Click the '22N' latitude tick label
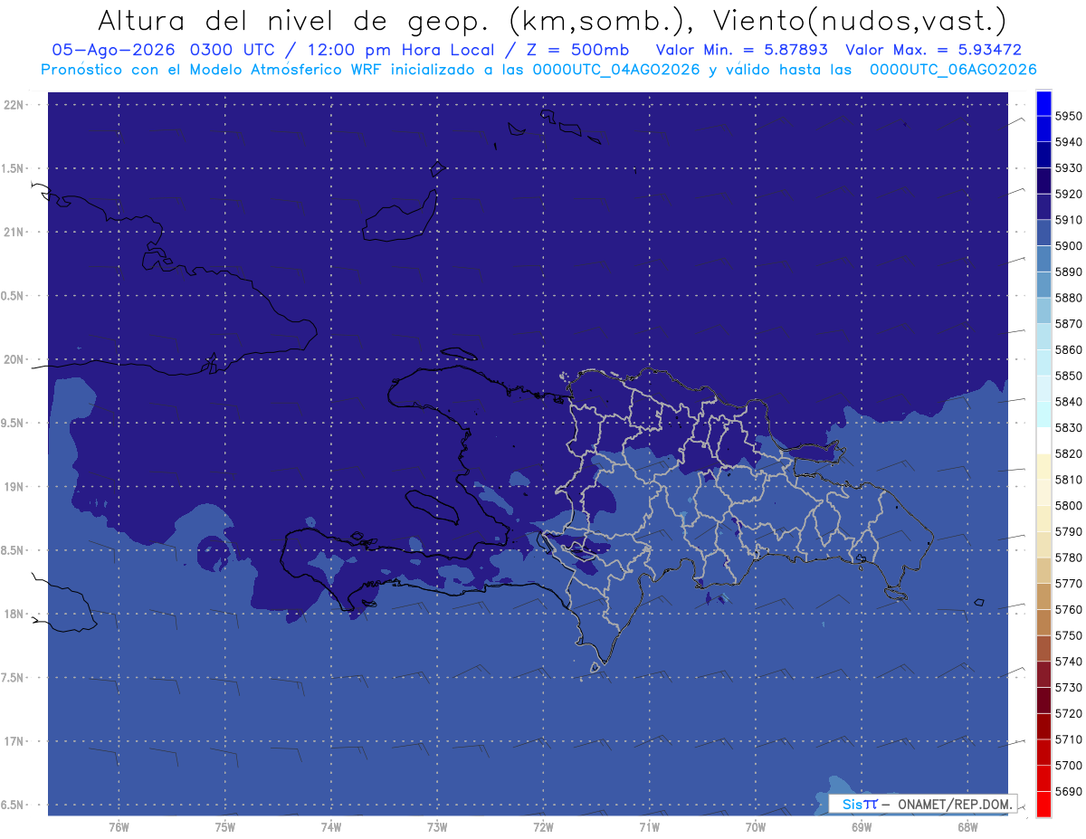This screenshot has height=839, width=1086. coord(14,105)
